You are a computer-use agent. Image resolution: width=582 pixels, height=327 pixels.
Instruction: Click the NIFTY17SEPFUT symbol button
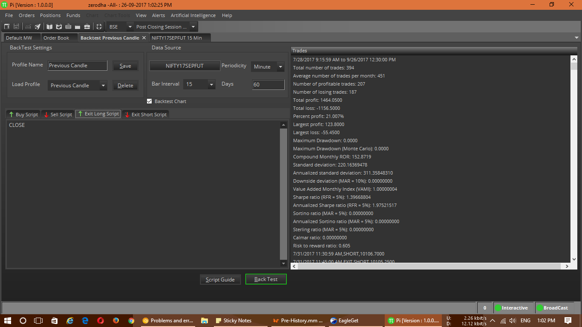(184, 66)
